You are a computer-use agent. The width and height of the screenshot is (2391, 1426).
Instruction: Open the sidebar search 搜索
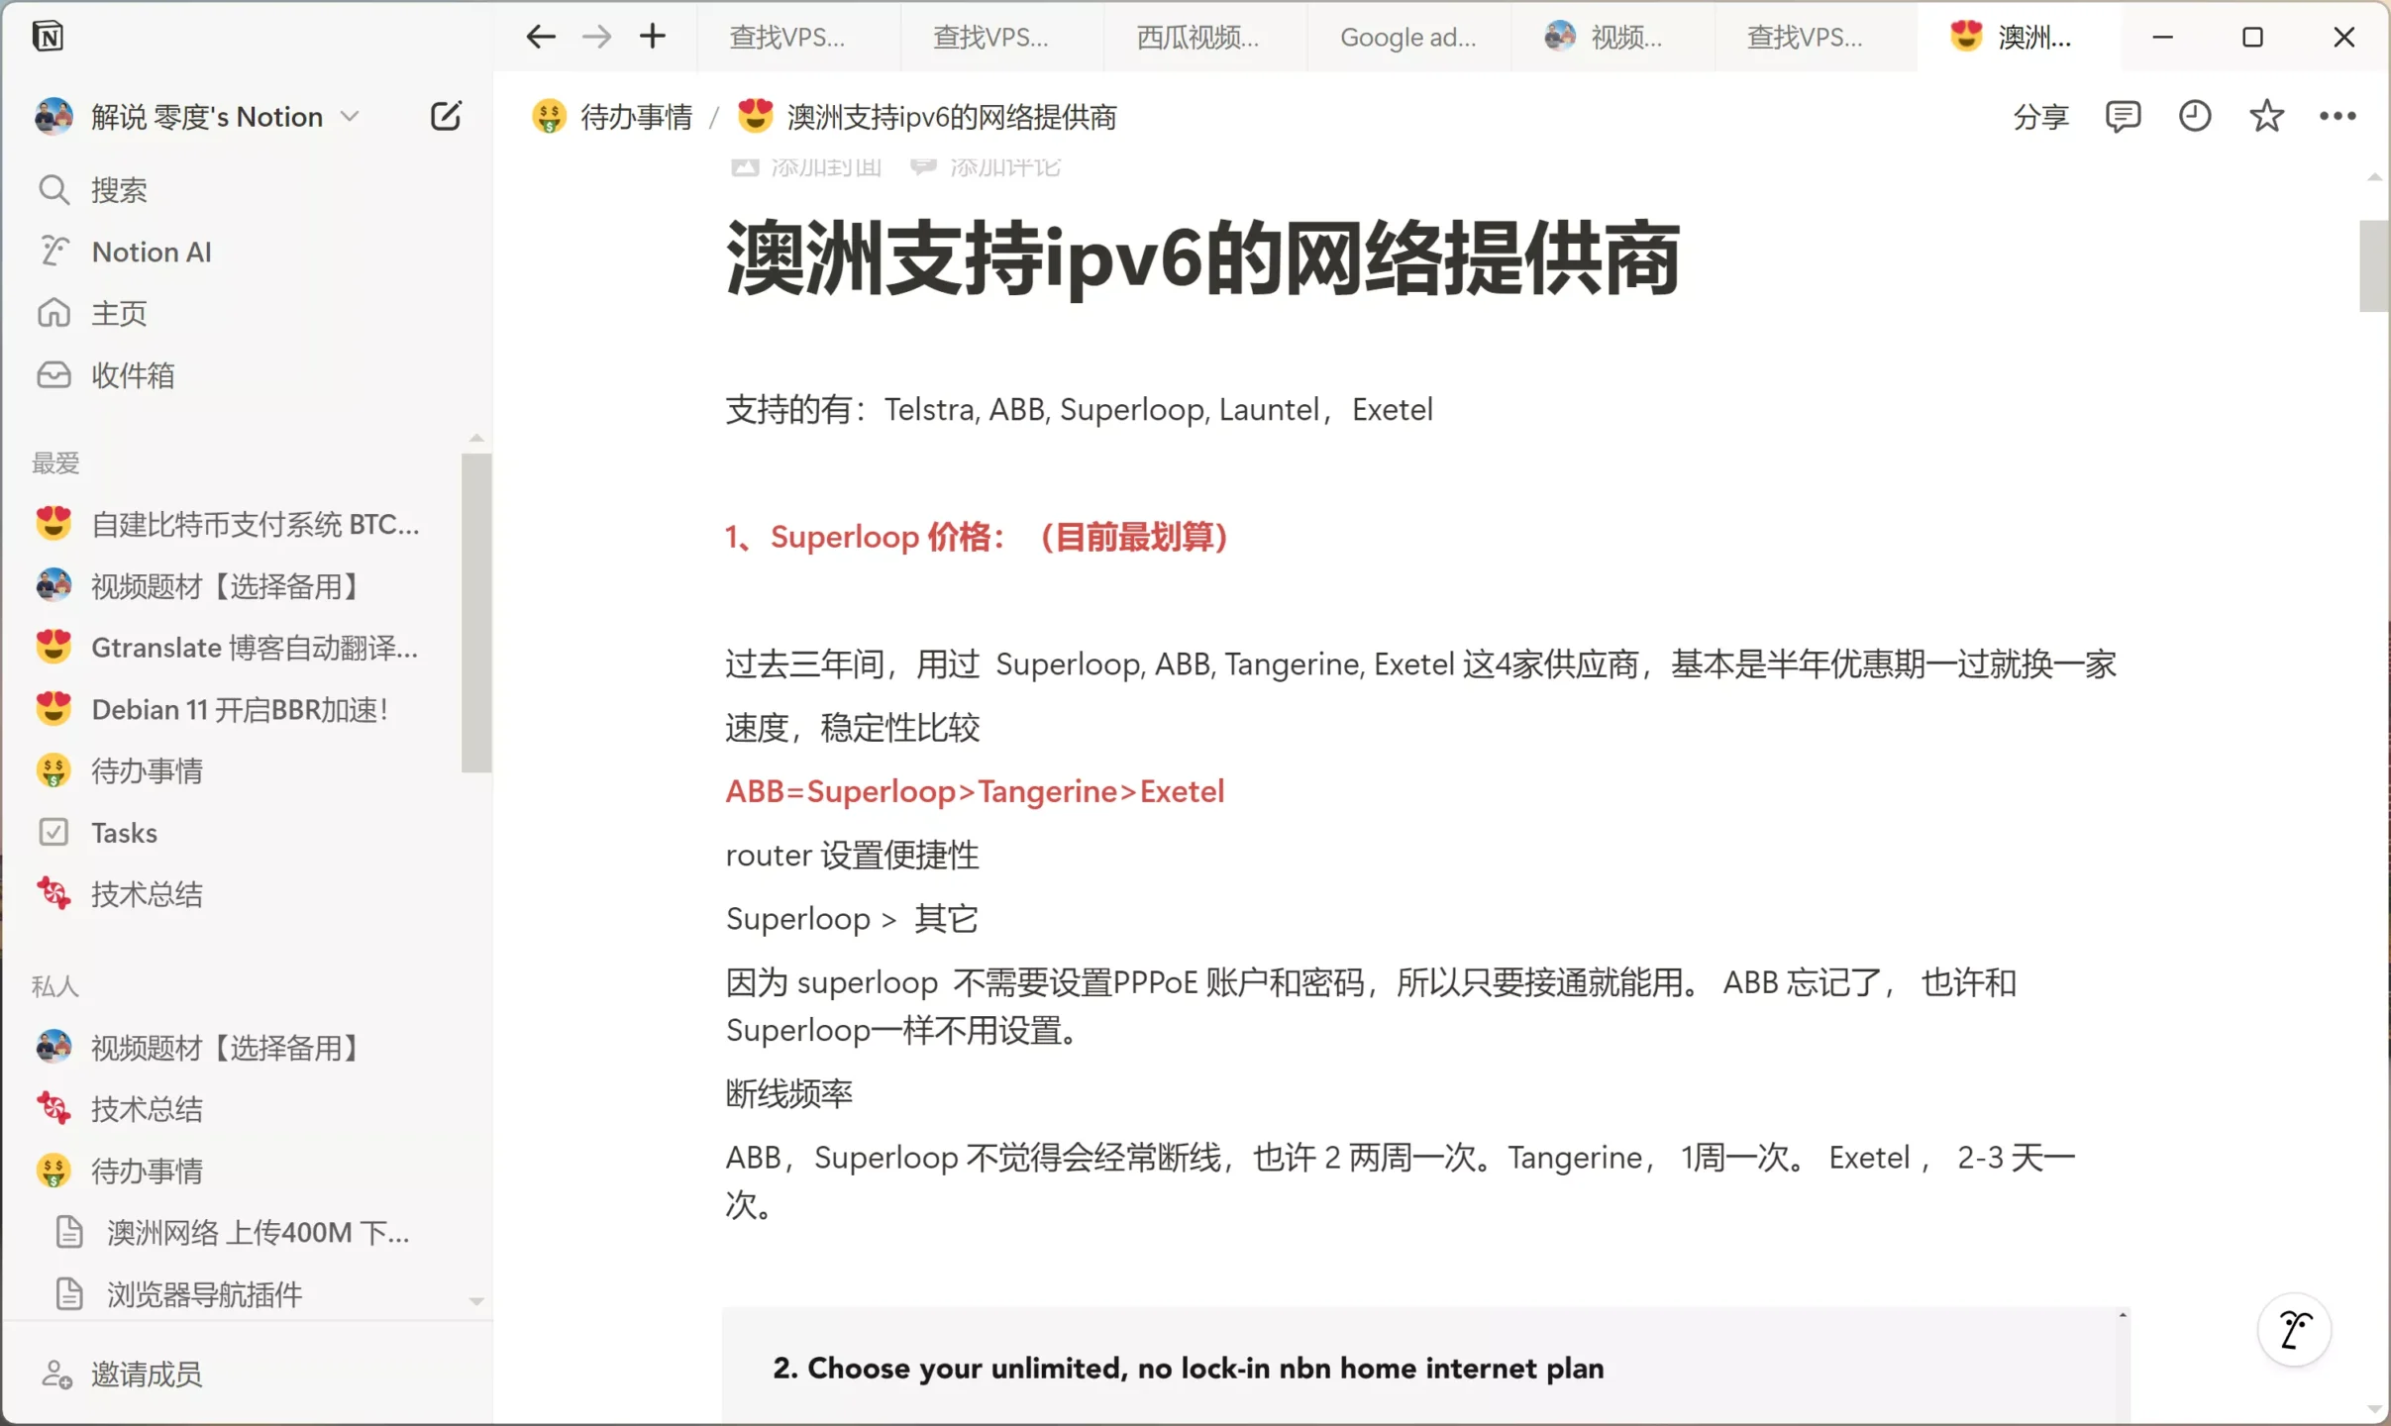click(118, 189)
